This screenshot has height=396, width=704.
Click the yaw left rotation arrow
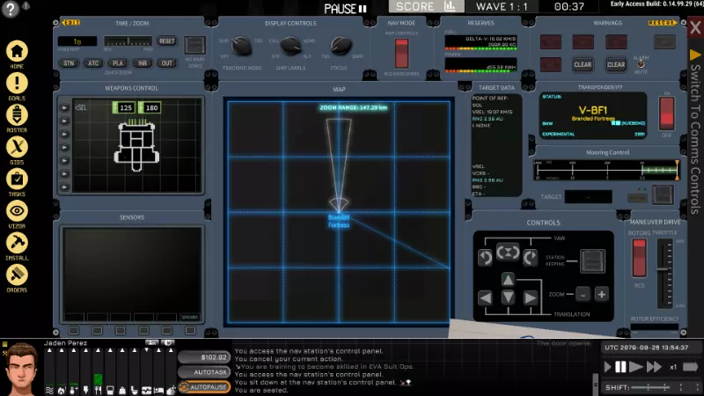485,257
